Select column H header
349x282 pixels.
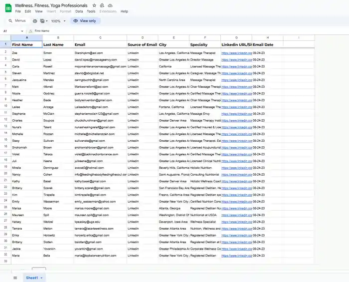point(268,37)
